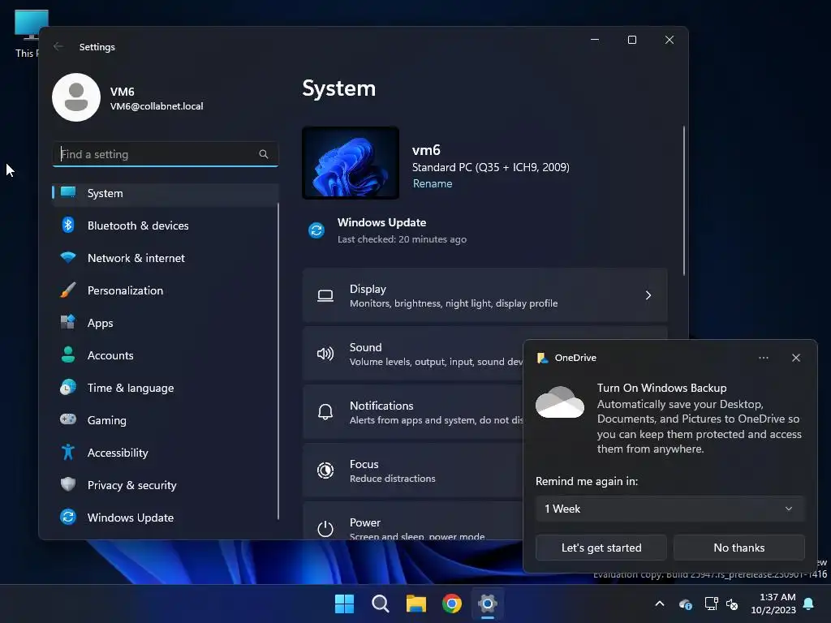Open Bluetooth & devices settings
The height and width of the screenshot is (623, 831).
tap(166, 226)
